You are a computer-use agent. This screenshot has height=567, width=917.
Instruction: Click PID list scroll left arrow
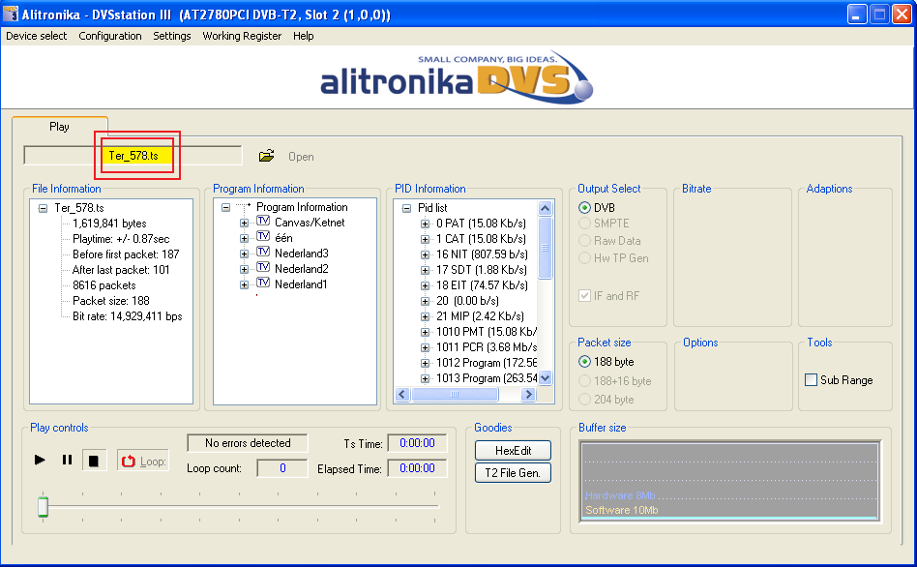tap(402, 395)
